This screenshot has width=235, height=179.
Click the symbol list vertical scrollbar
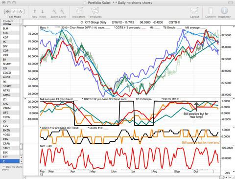[21, 146]
